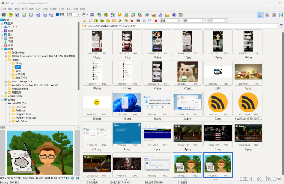The width and height of the screenshot is (284, 184).
Task: Click the yellow back arrow in navigation bar
Action: point(84,21)
